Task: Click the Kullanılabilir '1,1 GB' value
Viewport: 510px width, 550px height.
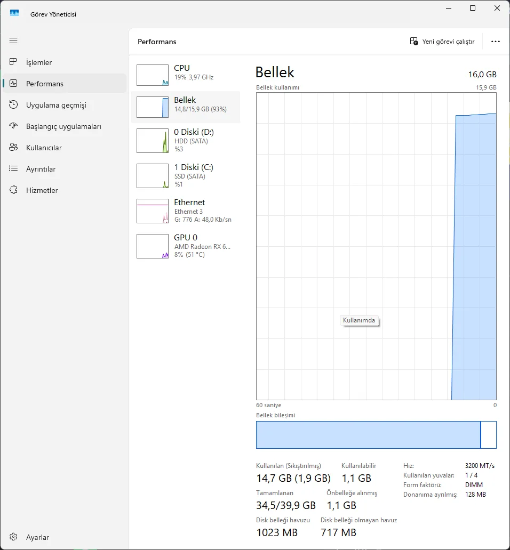Action: 356,478
